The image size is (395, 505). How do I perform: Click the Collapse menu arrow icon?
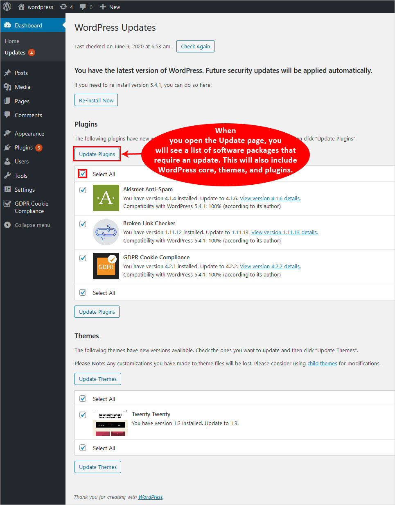pos(7,225)
